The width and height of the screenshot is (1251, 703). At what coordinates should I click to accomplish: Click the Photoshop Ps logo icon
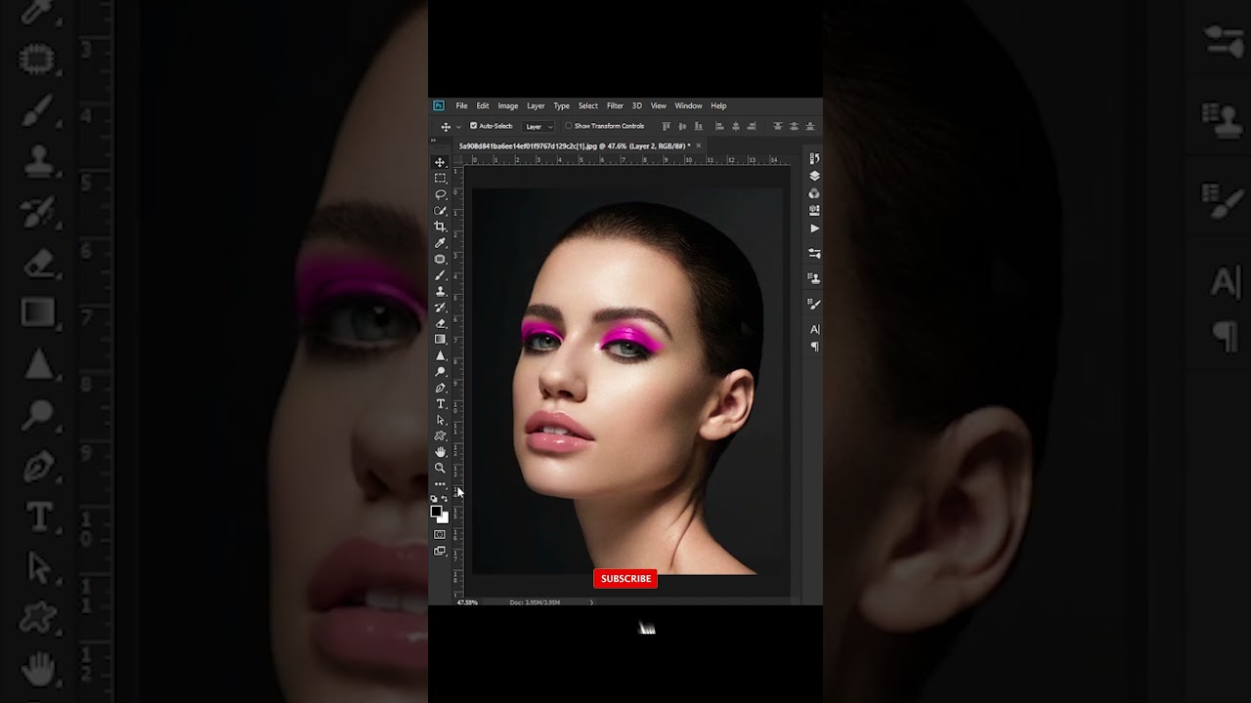tap(439, 105)
